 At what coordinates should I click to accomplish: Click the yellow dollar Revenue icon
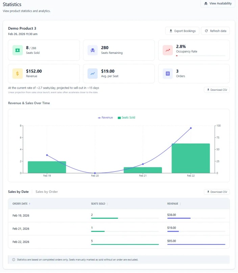pos(18,73)
